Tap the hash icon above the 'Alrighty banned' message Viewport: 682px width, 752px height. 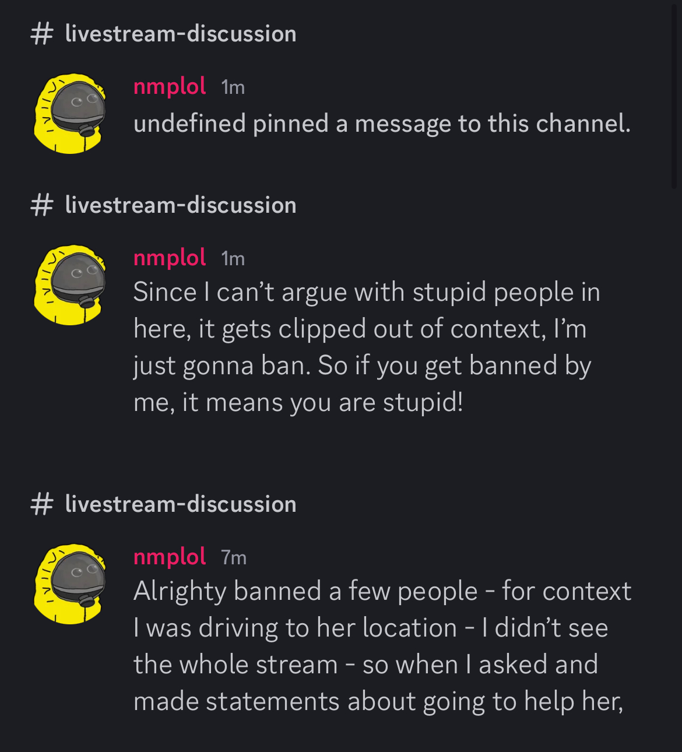[41, 504]
